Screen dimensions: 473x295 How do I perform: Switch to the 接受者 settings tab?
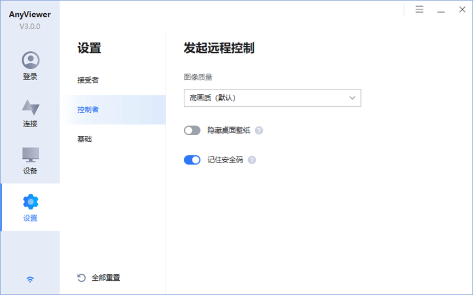click(x=88, y=80)
